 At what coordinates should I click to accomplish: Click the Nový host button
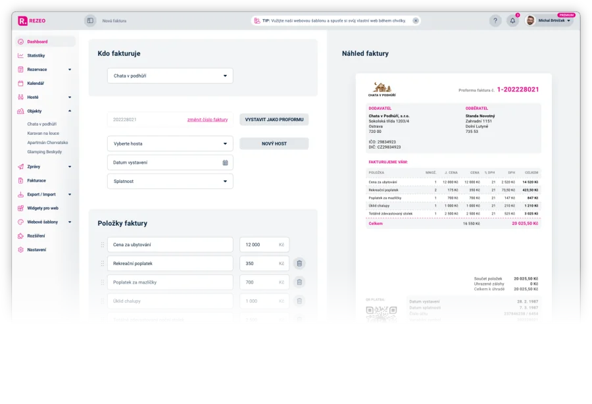coord(274,144)
